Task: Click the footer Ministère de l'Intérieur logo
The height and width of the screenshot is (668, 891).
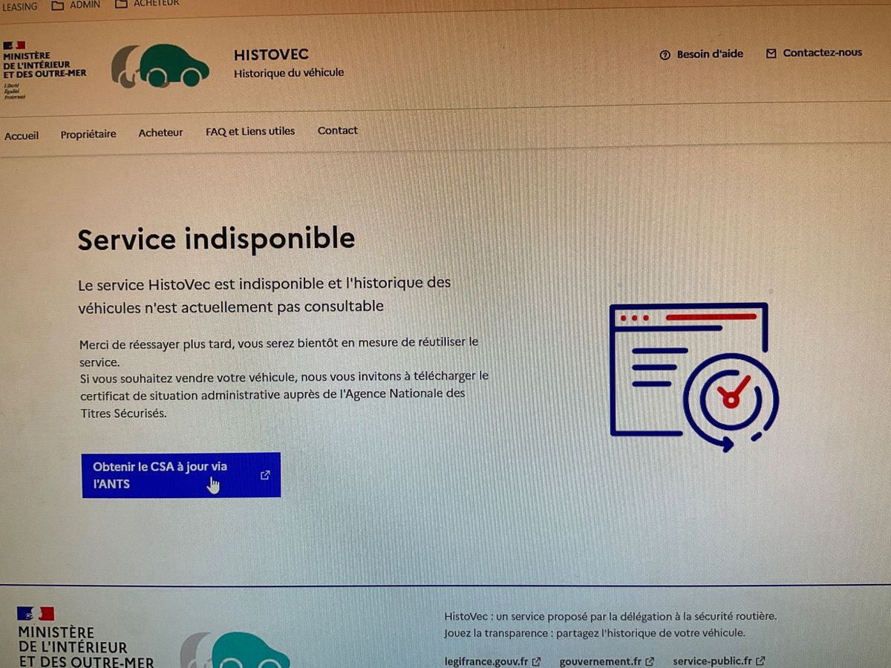Action: [85, 638]
